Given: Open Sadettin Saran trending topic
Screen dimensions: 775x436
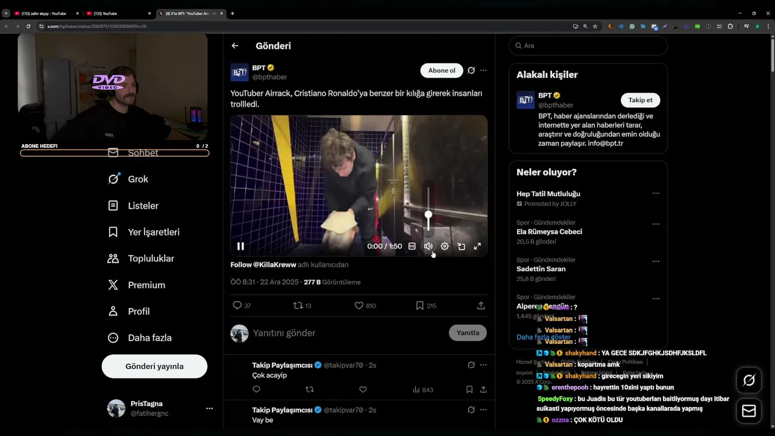Looking at the screenshot, I should coord(541,269).
